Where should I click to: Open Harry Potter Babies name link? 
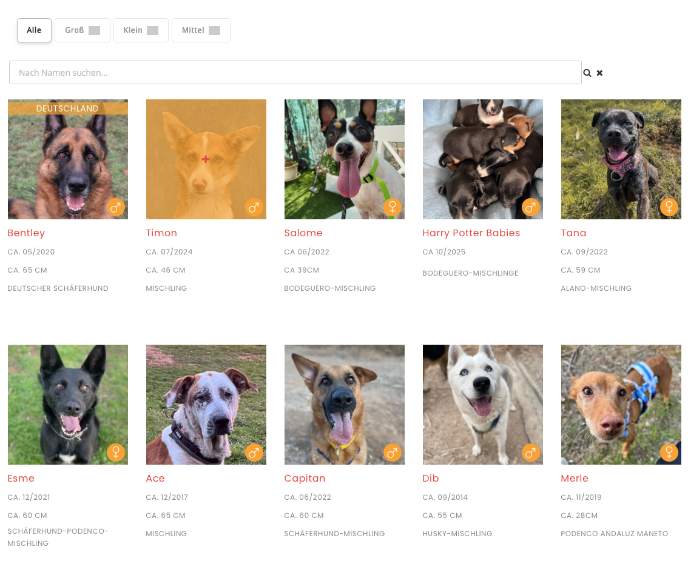point(471,233)
